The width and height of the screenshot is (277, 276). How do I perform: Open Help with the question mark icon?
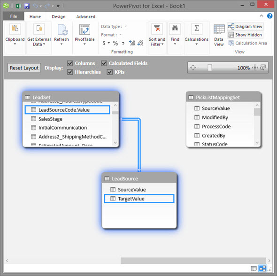click(x=269, y=16)
